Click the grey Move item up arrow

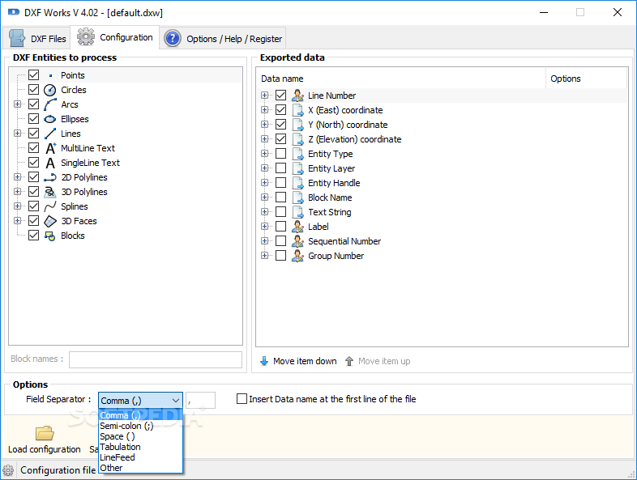point(349,361)
